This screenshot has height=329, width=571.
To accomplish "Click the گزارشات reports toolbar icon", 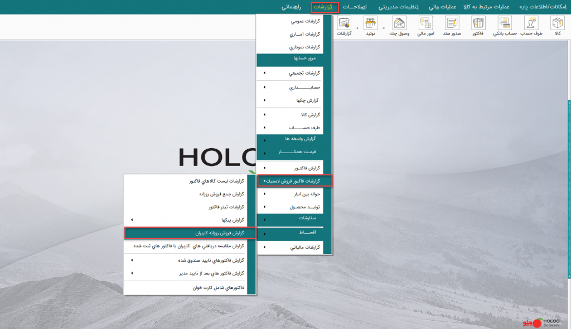I will 343,26.
